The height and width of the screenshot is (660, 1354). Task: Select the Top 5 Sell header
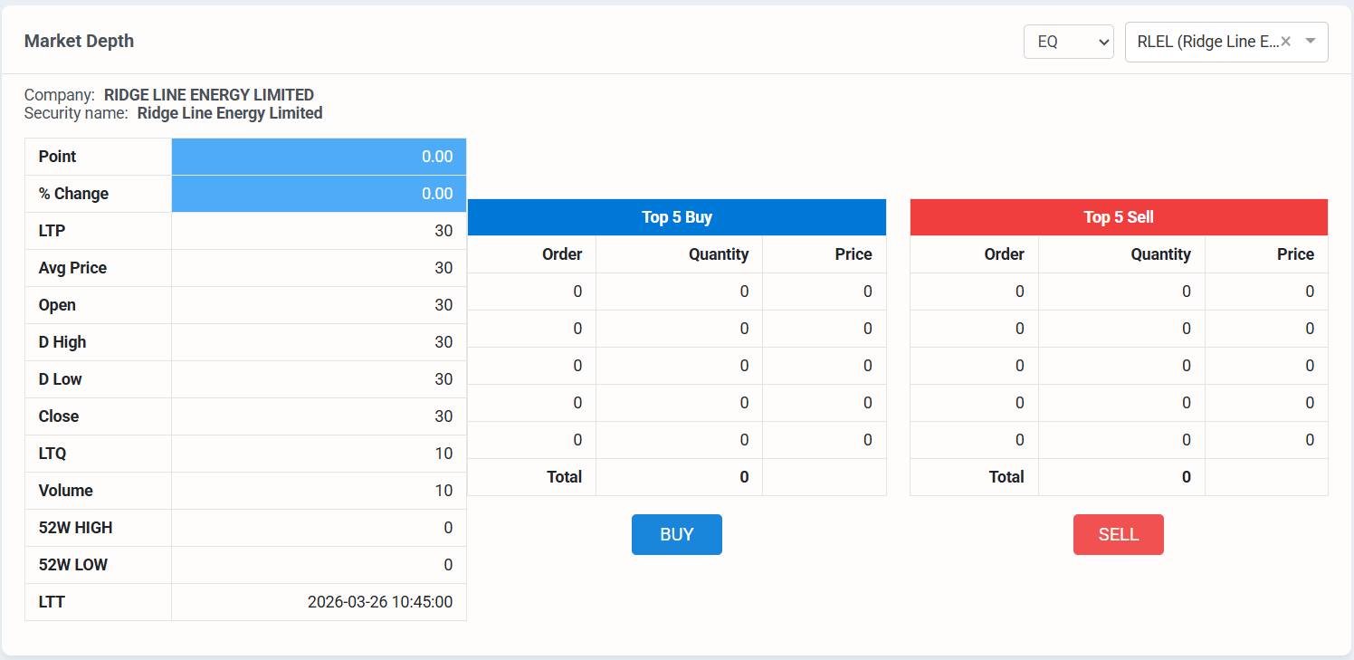pyautogui.click(x=1119, y=217)
